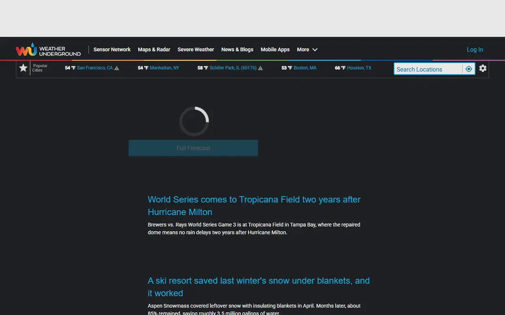Open San Francisco, CA weather

[x=95, y=68]
